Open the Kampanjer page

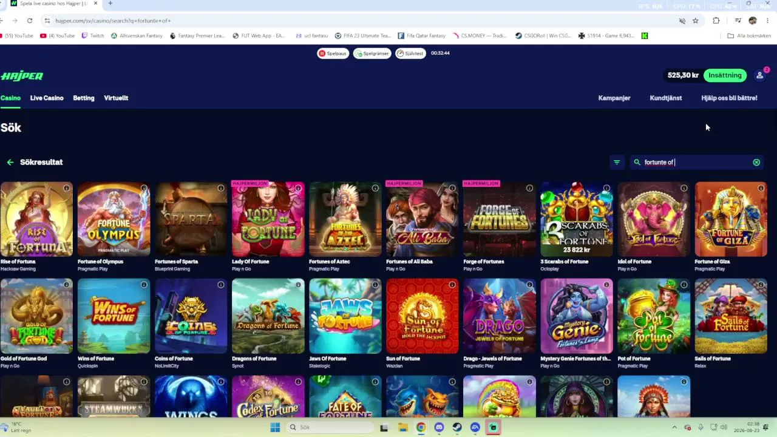coord(614,98)
